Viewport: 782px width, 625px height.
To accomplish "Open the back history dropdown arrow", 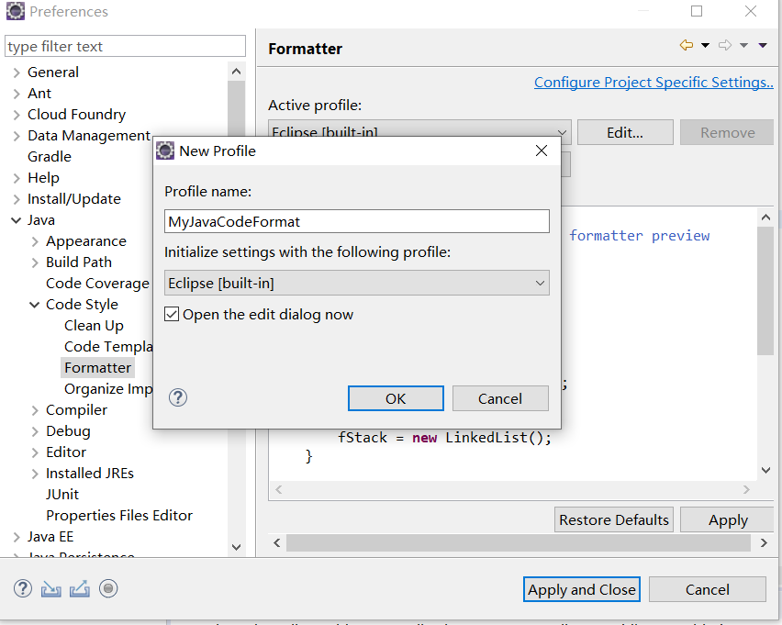I will [705, 45].
